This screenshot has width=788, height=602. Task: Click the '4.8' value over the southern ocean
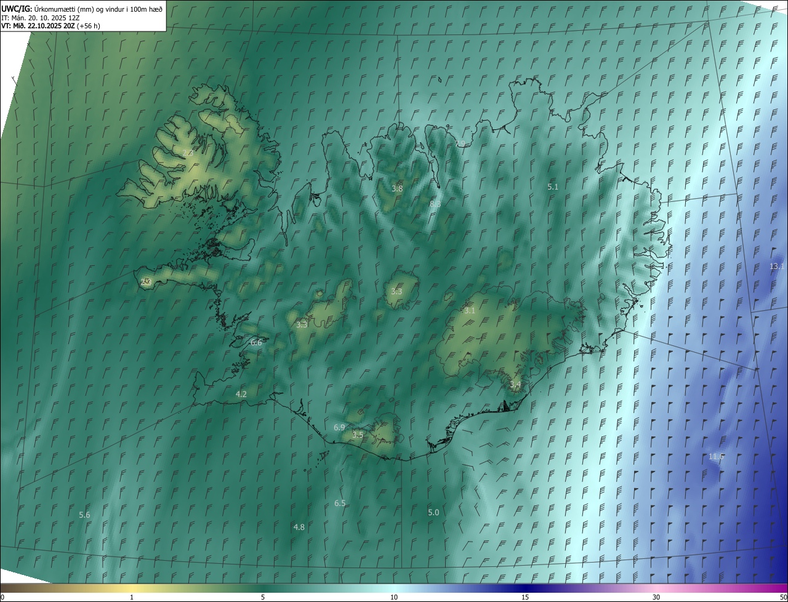click(x=299, y=528)
